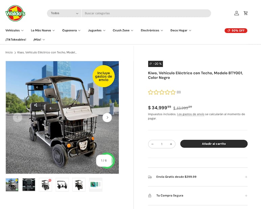Image resolution: width=261 pixels, height=209 pixels.
Task: Go to Inicio breadcrumb link
Action: click(x=9, y=52)
